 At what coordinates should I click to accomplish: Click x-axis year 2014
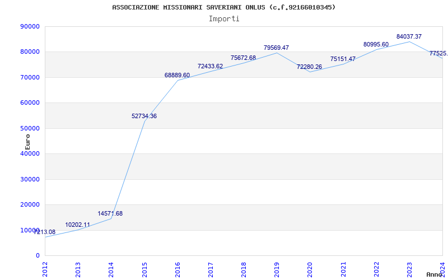click(x=111, y=270)
